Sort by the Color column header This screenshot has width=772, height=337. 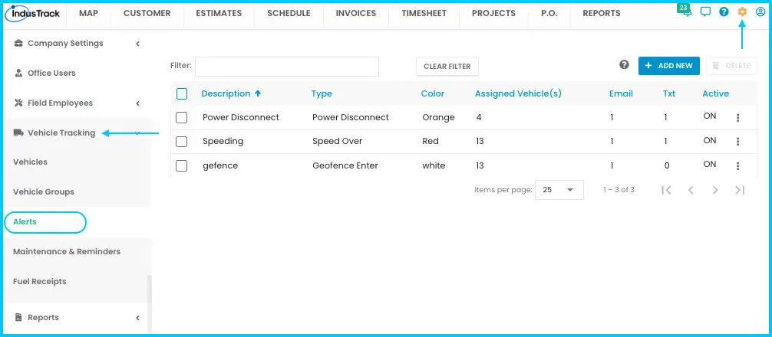[x=433, y=94]
